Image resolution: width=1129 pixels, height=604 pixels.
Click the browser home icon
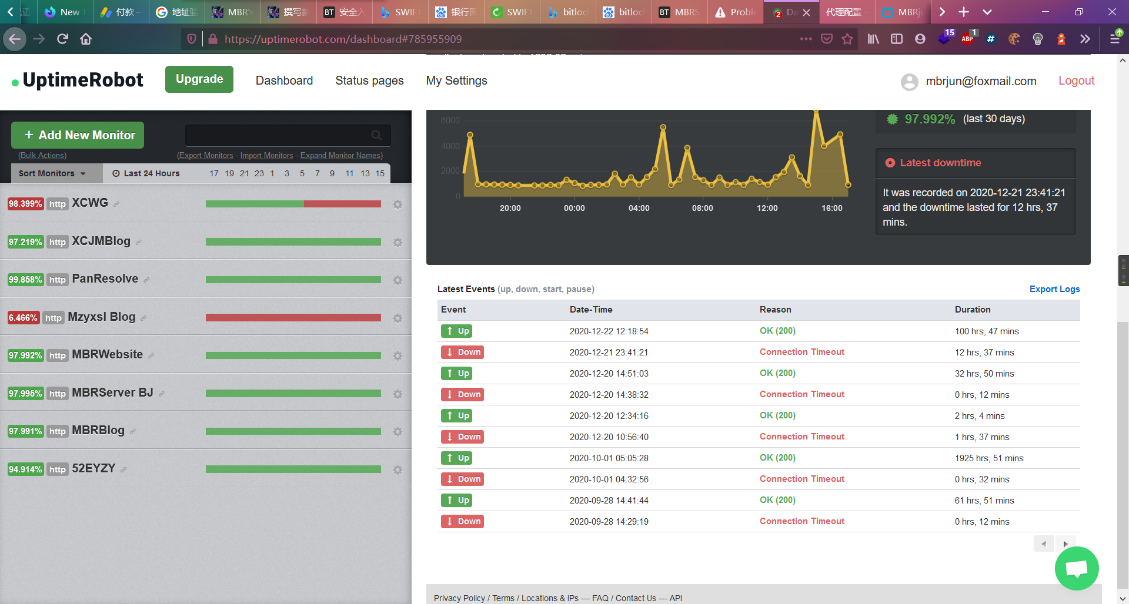pyautogui.click(x=86, y=39)
